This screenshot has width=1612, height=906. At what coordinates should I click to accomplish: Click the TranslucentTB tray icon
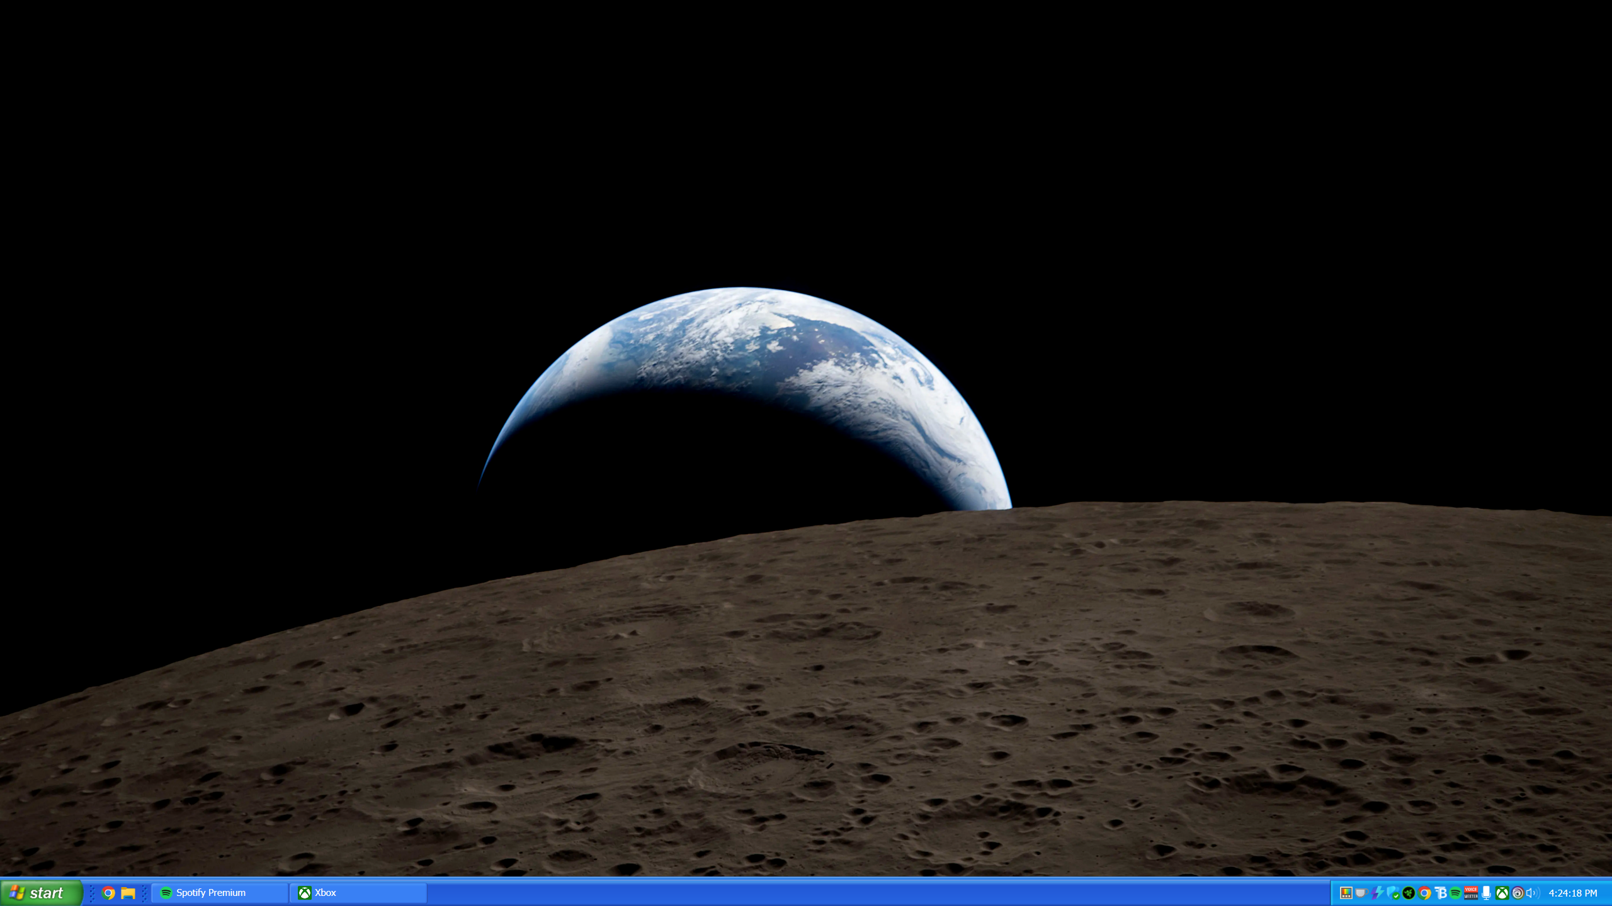coord(1441,893)
